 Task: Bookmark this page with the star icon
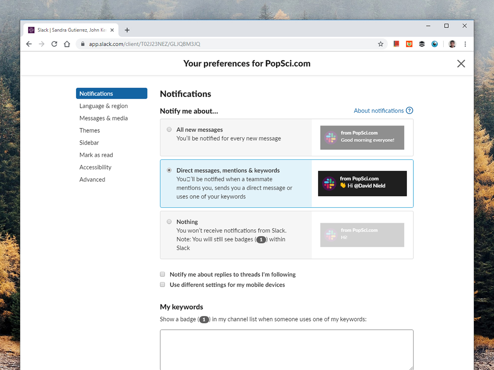pos(380,44)
